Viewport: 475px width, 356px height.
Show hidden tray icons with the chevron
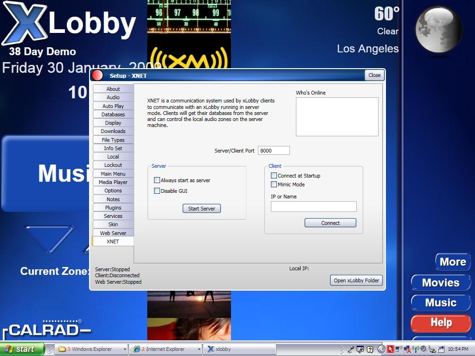point(381,350)
